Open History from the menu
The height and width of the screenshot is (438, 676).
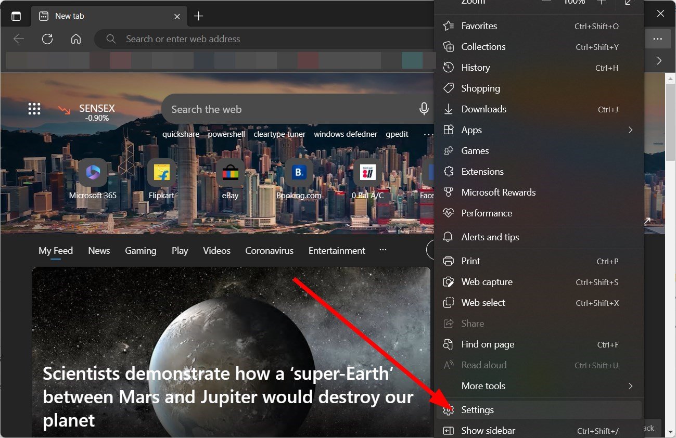click(539, 68)
